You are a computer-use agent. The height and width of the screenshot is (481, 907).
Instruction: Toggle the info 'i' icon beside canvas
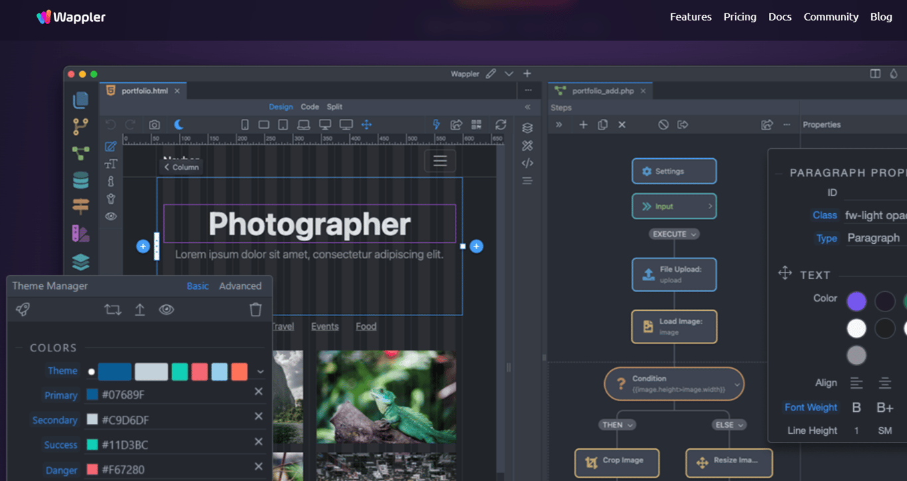(x=111, y=181)
